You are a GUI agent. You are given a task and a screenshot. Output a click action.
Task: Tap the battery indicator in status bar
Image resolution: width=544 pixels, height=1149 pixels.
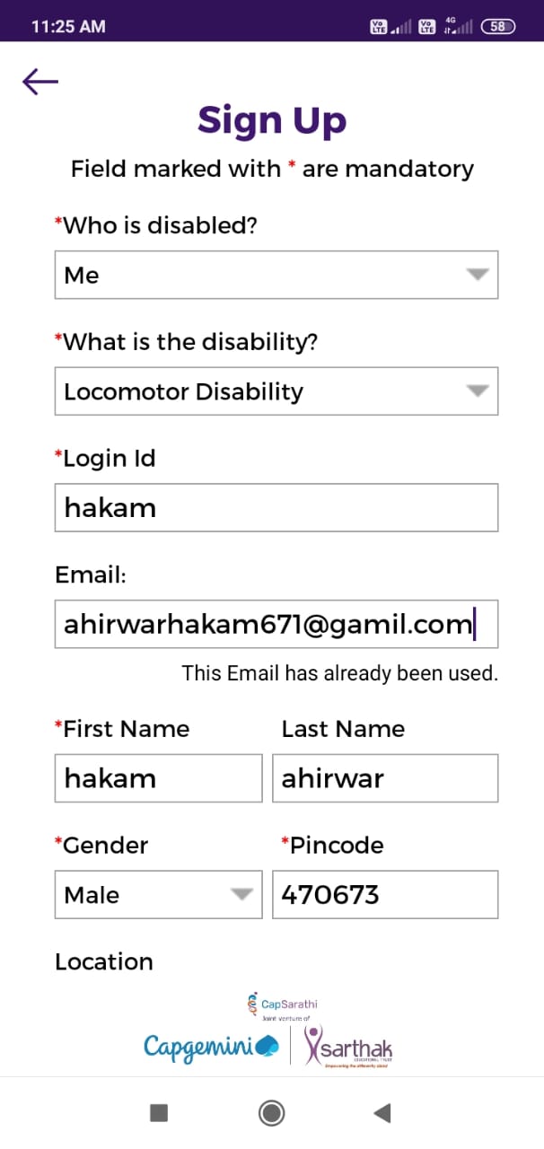(x=498, y=27)
